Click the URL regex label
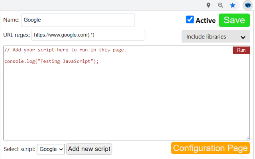The width and height of the screenshot is (255, 159). tap(16, 35)
